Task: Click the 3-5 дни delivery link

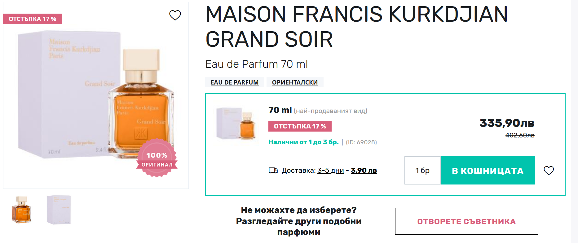Action: [330, 171]
